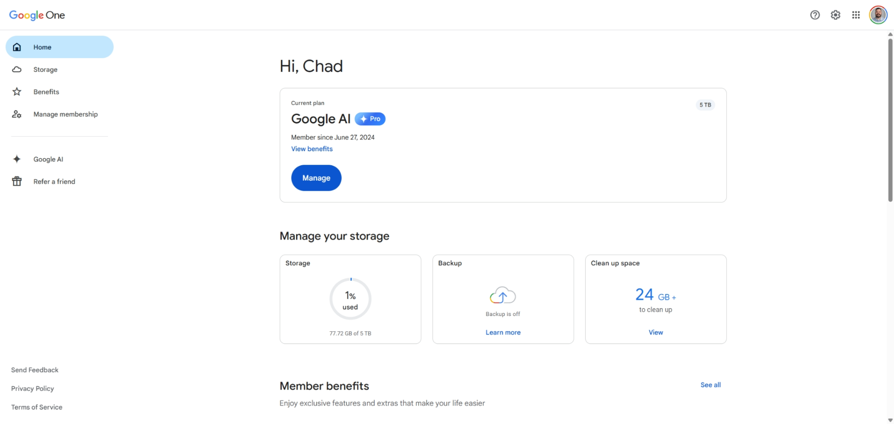Click the 'Current plan' label
This screenshot has height=424, width=894.
click(x=308, y=103)
